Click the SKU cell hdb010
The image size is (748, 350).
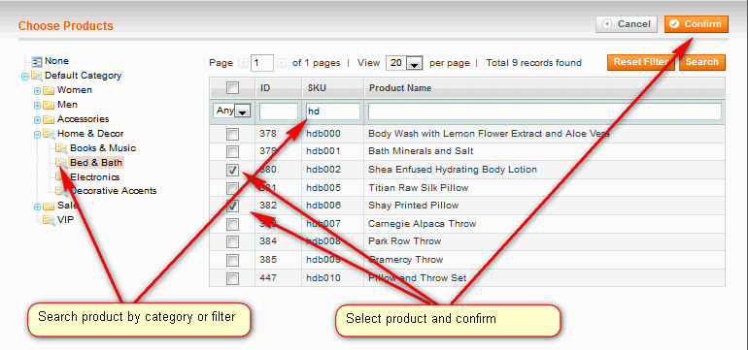[x=323, y=277]
